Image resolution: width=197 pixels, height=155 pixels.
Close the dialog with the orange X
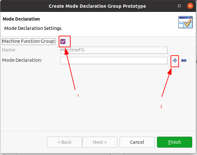click(x=190, y=6)
